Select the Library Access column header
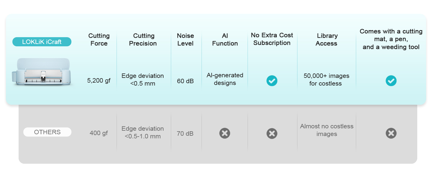The image size is (432, 177). (x=327, y=40)
